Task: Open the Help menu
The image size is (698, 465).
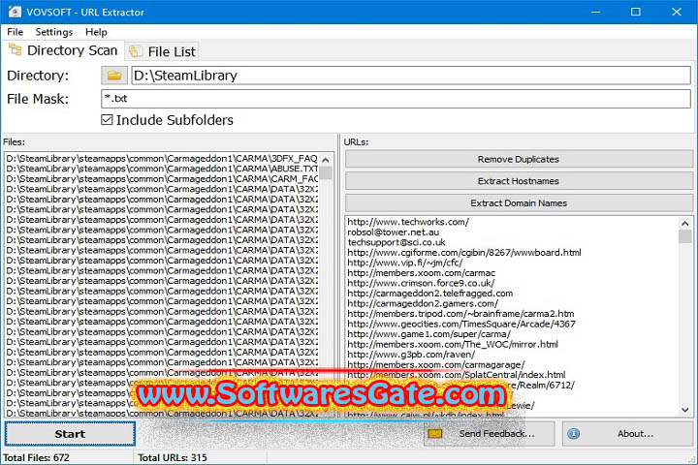Action: coord(96,32)
